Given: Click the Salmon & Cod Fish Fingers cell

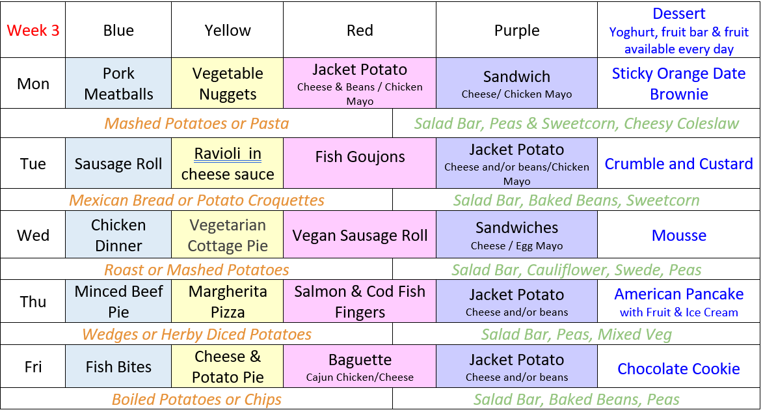Looking at the screenshot, I should (x=360, y=301).
